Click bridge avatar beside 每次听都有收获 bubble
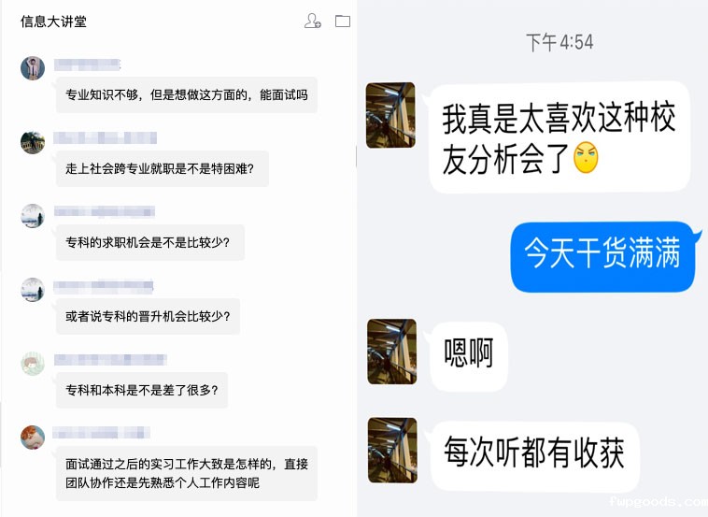Viewport: 708px width, 517px height. pyautogui.click(x=392, y=450)
